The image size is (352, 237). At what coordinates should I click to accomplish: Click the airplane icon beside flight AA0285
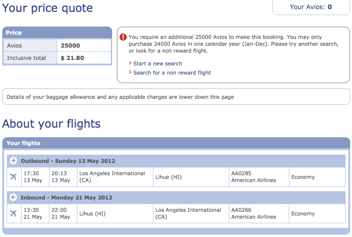tap(13, 177)
